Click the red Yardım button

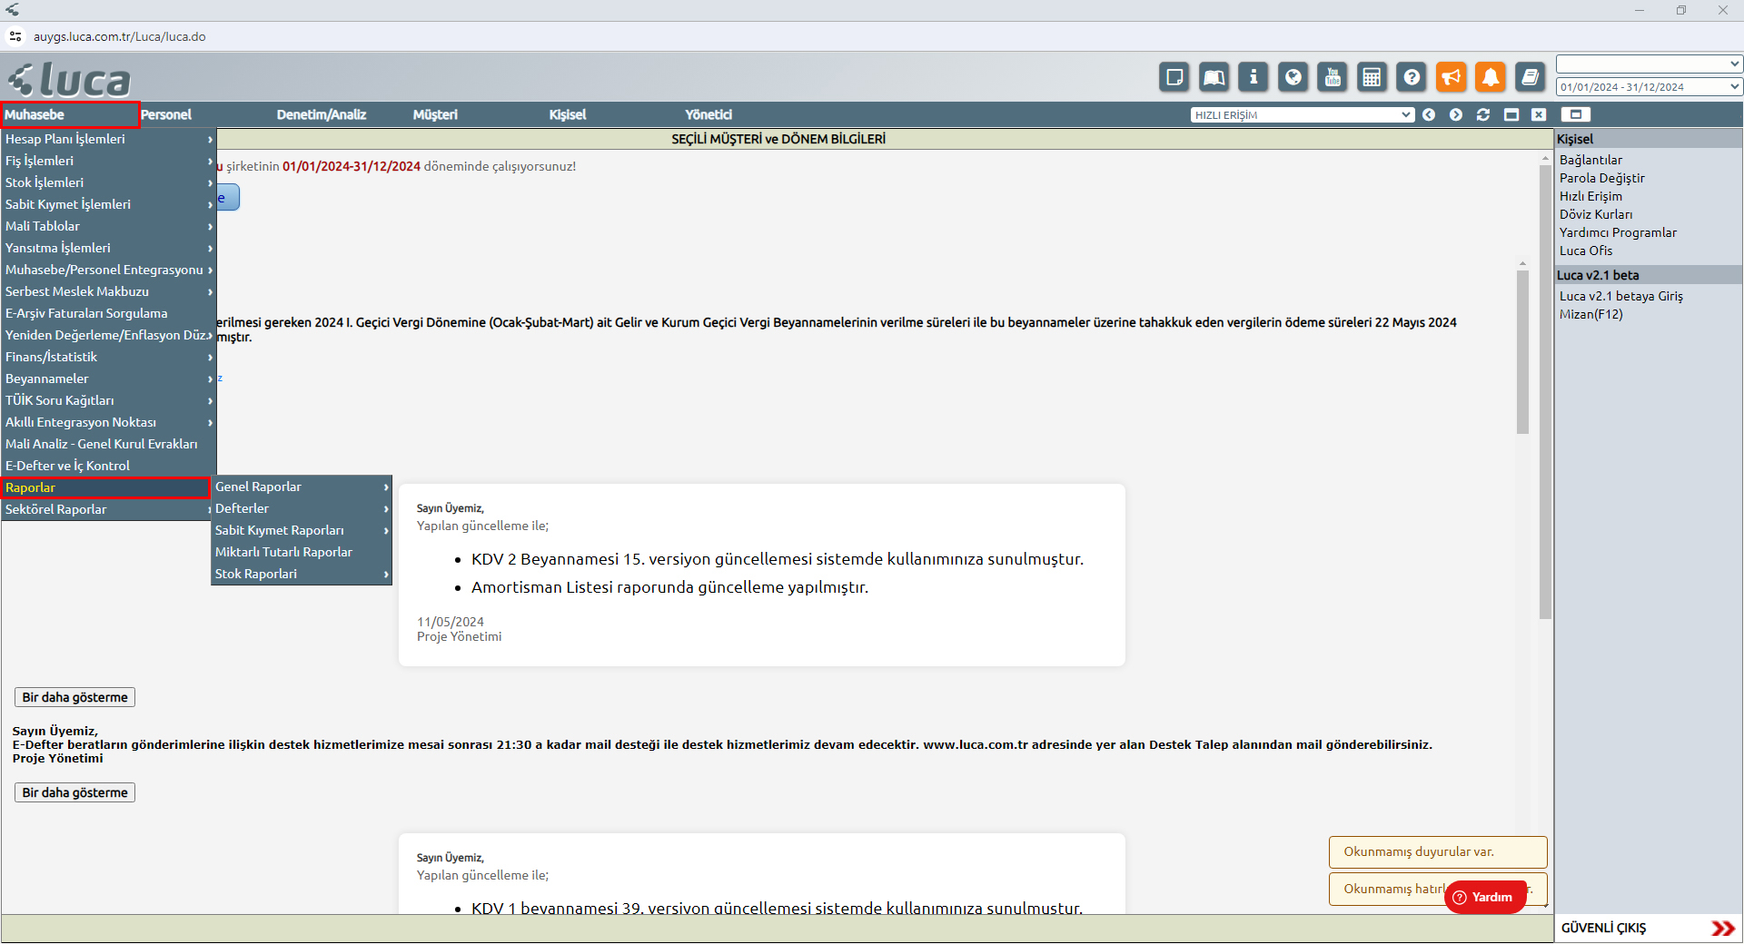[x=1484, y=897]
